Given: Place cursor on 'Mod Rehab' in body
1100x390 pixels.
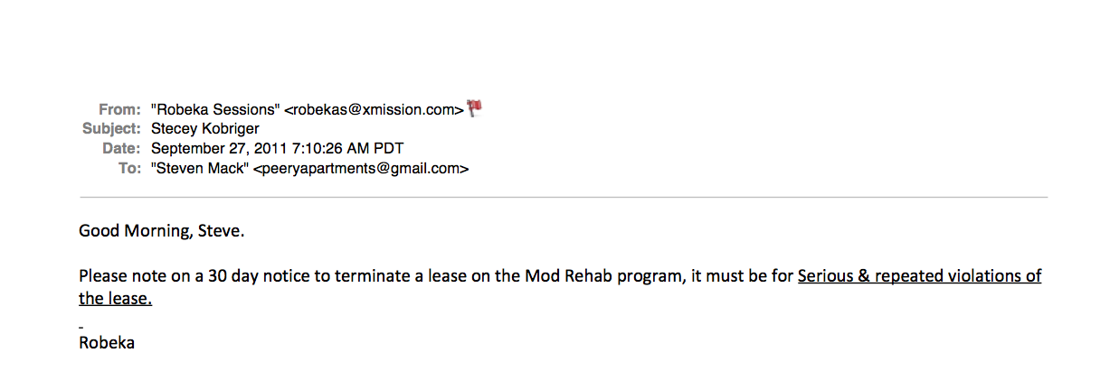Looking at the screenshot, I should [561, 276].
